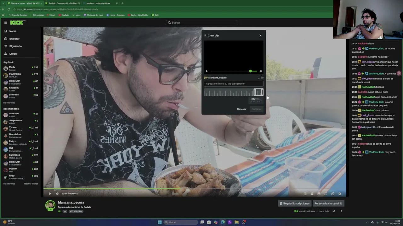The height and width of the screenshot is (226, 403).
Task: Open Explorar in the sidebar
Action: [14, 39]
